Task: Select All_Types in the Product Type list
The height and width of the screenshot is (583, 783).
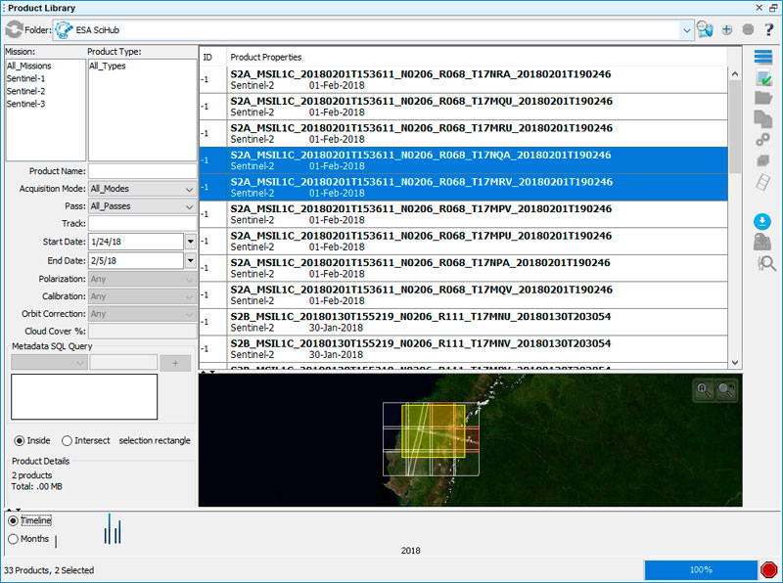Action: [108, 67]
